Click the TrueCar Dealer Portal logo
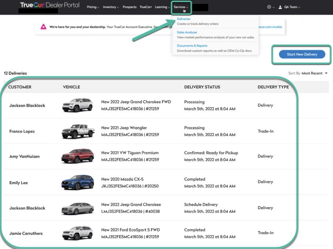The width and height of the screenshot is (333, 249). (x=49, y=5)
